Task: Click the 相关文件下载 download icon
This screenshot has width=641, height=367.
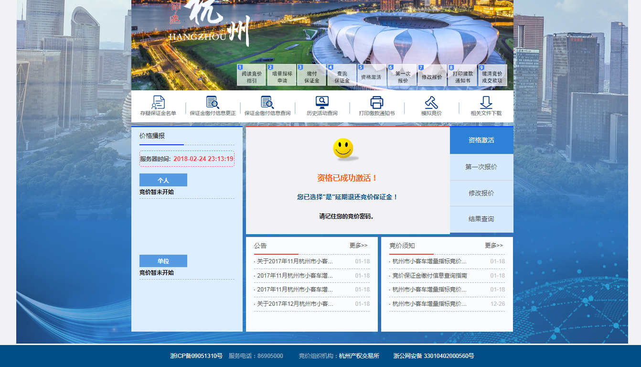Action: (486, 102)
